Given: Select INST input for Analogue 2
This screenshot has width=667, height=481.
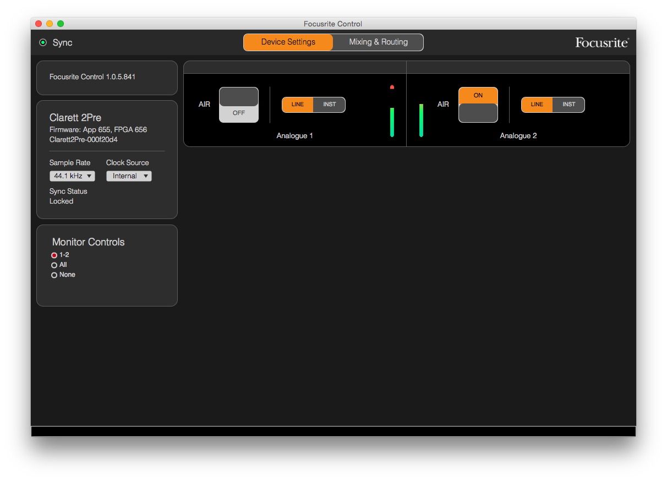Looking at the screenshot, I should 569,105.
